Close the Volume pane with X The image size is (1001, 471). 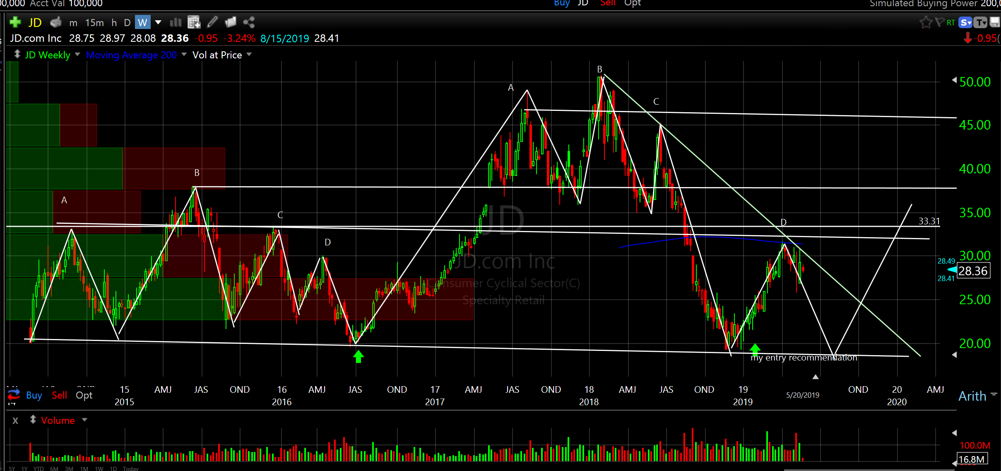pyautogui.click(x=15, y=421)
